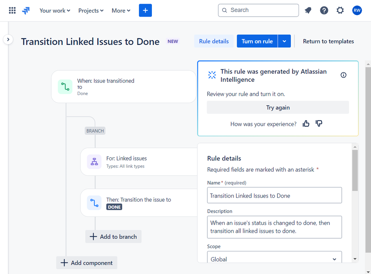Click the thumbs down feedback icon
The height and width of the screenshot is (274, 371).
pos(319,124)
